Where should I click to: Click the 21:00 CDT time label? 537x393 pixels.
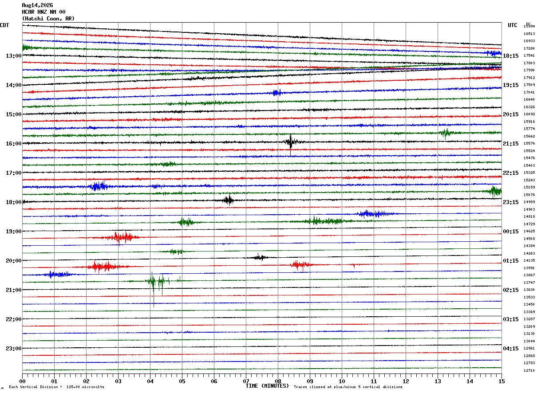pyautogui.click(x=14, y=290)
